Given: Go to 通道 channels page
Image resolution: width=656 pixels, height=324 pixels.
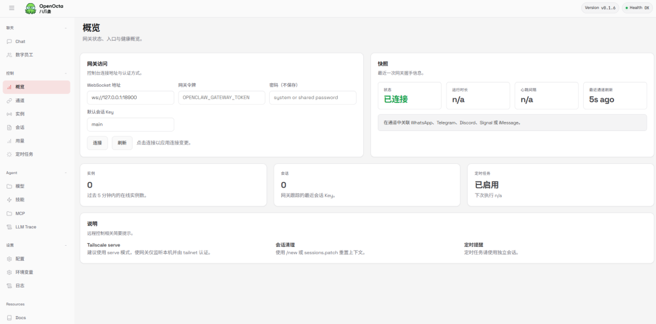Looking at the screenshot, I should click(x=20, y=100).
